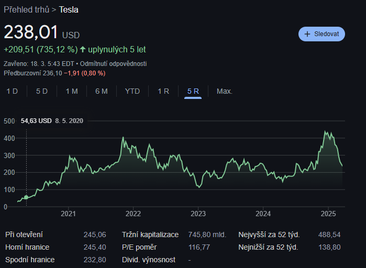Click the 2022 x-axis label

click(x=133, y=214)
